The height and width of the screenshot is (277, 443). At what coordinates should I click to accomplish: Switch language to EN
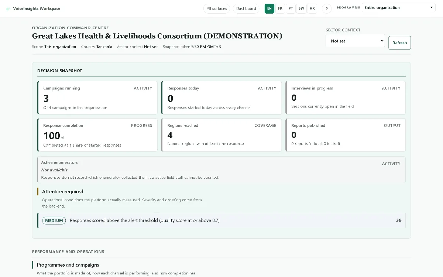click(x=269, y=8)
